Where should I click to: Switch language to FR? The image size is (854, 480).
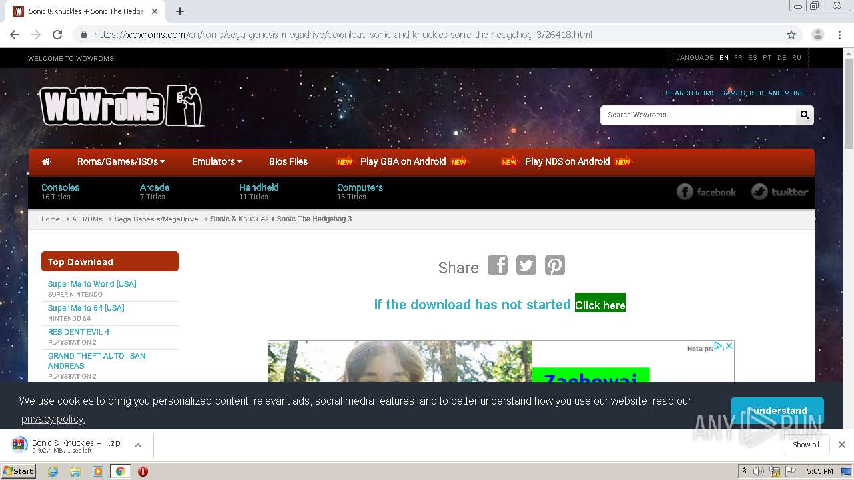[x=738, y=58]
